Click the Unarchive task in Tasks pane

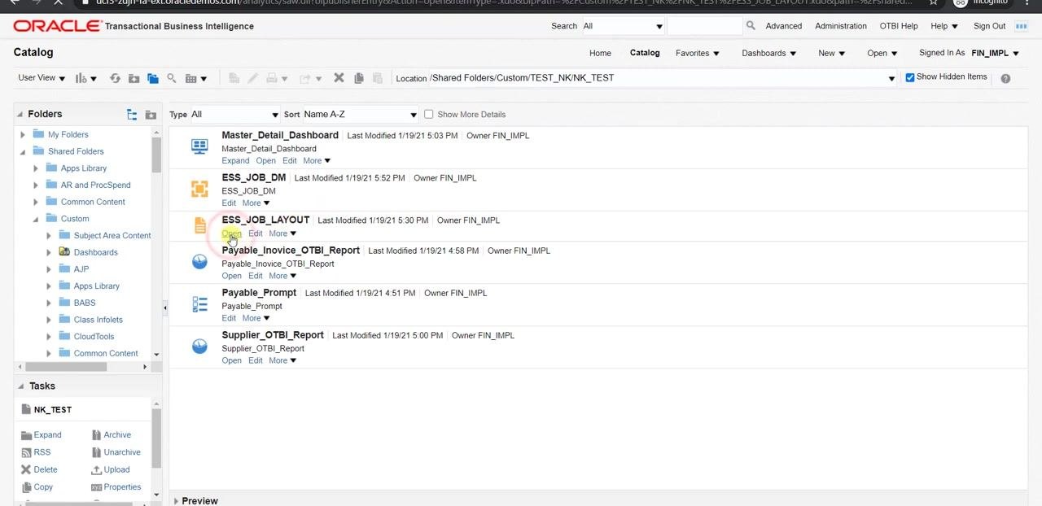(116, 452)
